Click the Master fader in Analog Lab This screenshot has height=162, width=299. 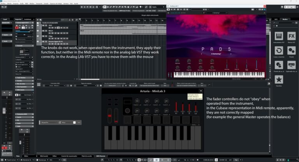pos(257,64)
